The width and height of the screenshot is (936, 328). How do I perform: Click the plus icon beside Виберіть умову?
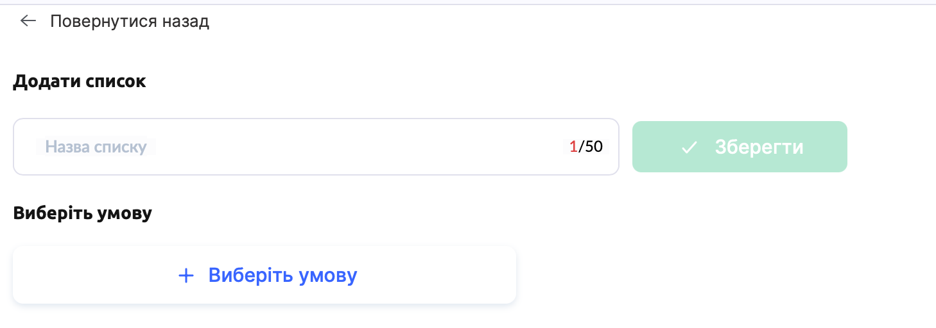186,275
